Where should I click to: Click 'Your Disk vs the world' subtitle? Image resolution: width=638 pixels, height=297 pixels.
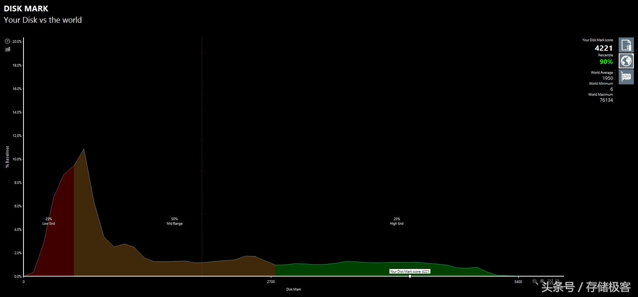pyautogui.click(x=43, y=20)
